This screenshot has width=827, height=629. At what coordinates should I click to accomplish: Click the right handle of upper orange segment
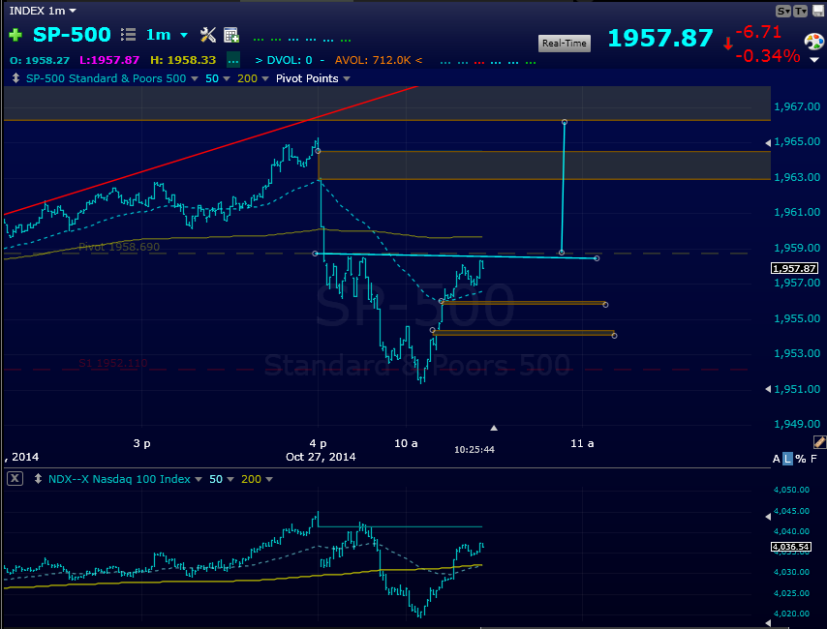click(x=605, y=305)
